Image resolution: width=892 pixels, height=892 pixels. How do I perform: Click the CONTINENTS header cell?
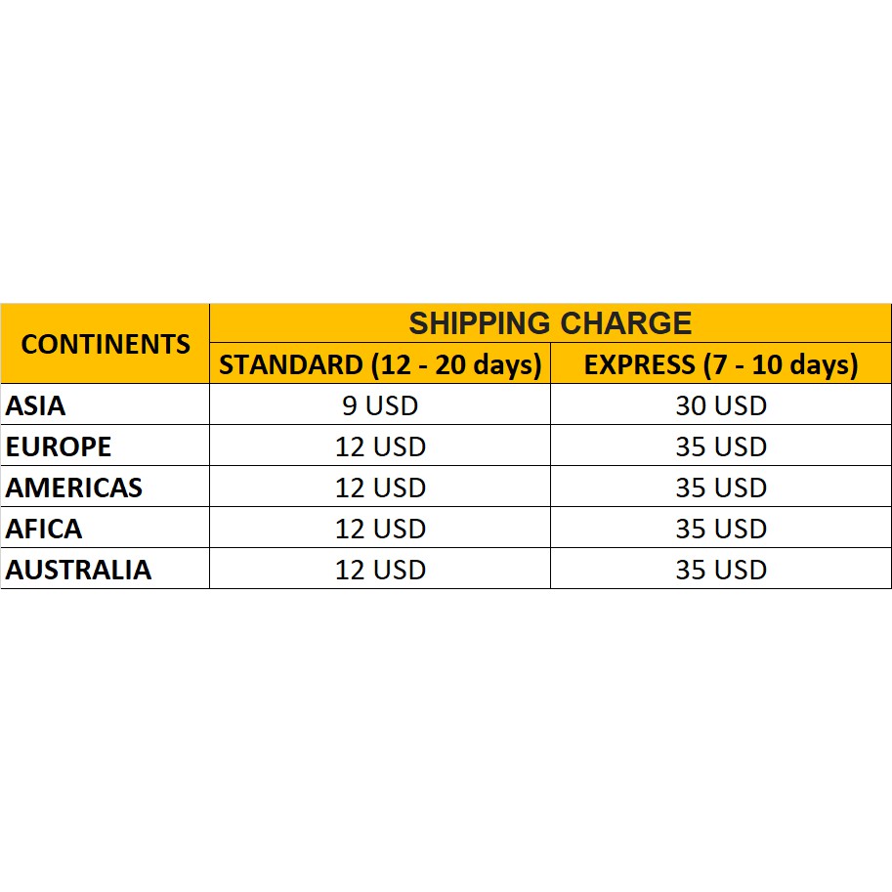[x=106, y=344]
